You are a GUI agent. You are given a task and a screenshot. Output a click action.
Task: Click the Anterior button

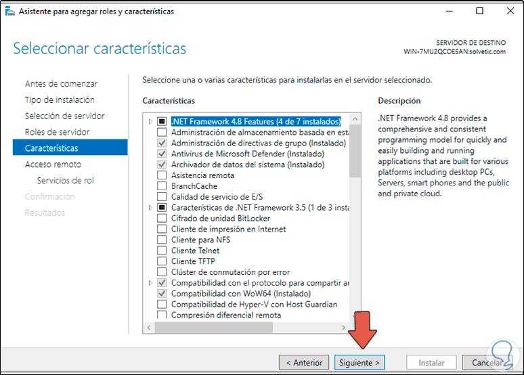coord(304,363)
